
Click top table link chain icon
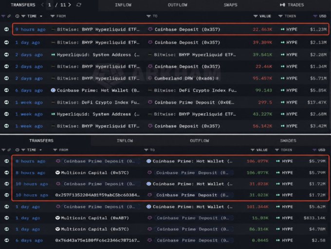[9, 16]
